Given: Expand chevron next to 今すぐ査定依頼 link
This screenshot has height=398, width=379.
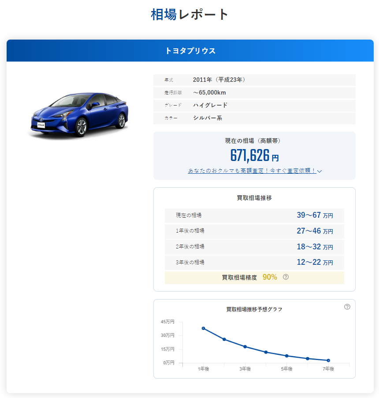Looking at the screenshot, I should pyautogui.click(x=320, y=172).
